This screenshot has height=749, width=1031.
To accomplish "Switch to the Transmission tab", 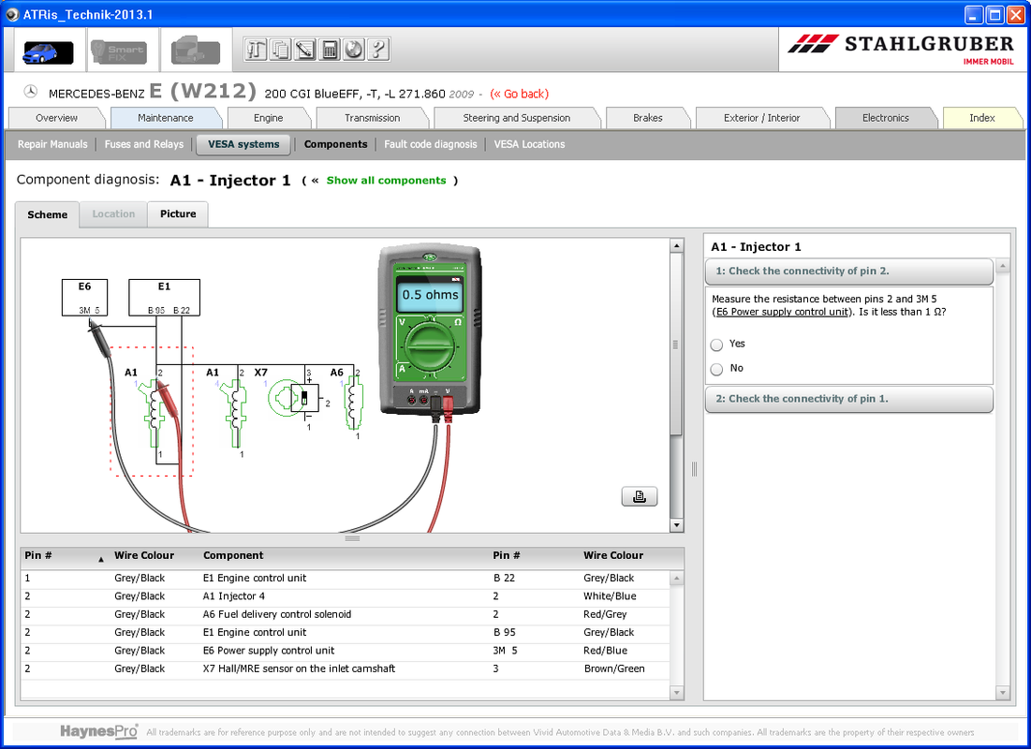I will [372, 118].
